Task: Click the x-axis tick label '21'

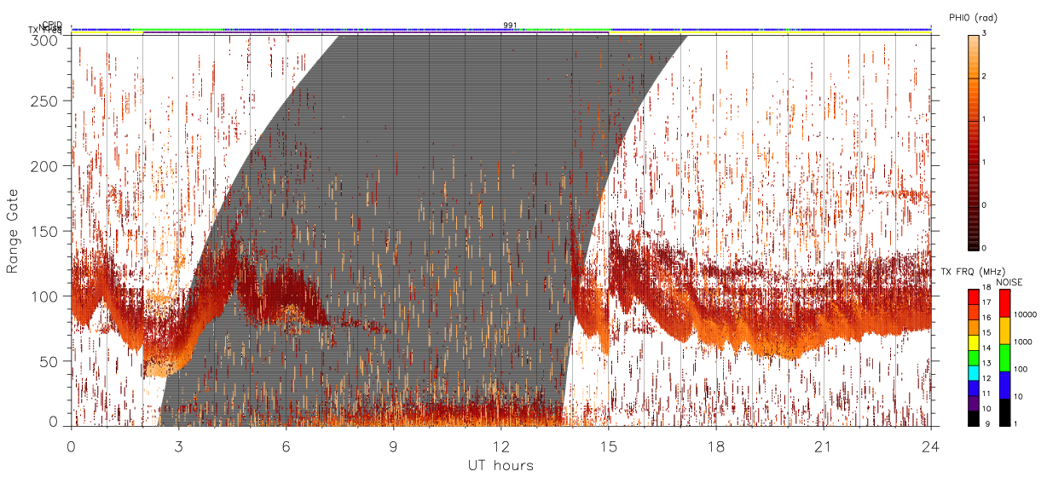Action: click(823, 446)
